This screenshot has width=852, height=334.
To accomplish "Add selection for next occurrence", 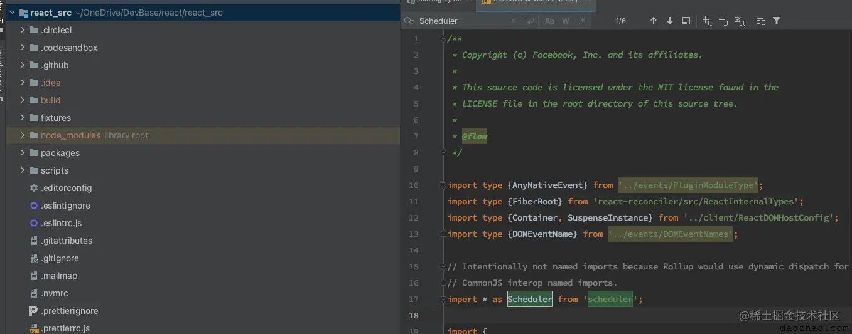I will 707,21.
